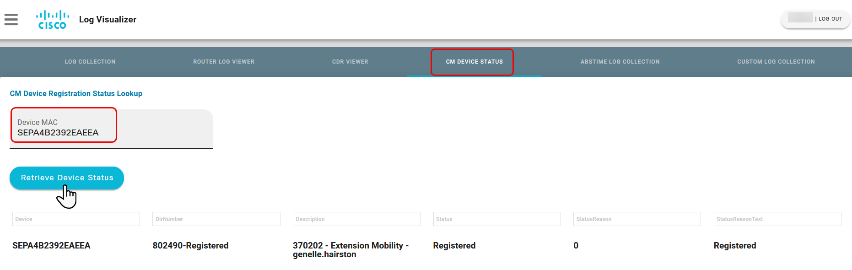Click the Cisco logo
Viewport: 852px width, 270px height.
[53, 20]
